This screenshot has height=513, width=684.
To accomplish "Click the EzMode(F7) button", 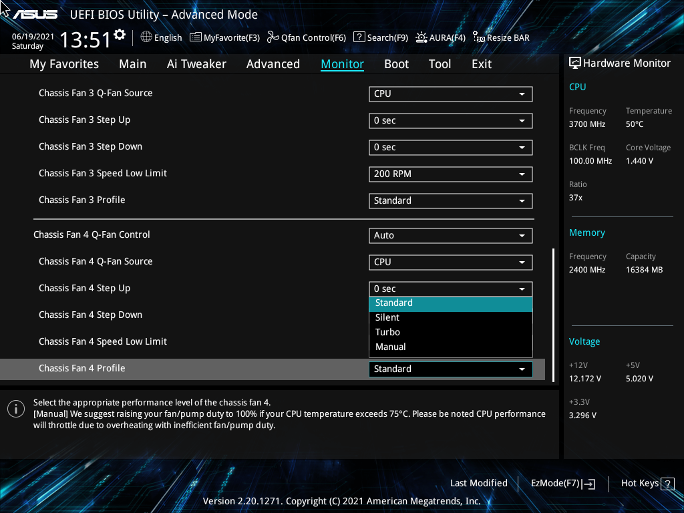I will click(x=562, y=483).
